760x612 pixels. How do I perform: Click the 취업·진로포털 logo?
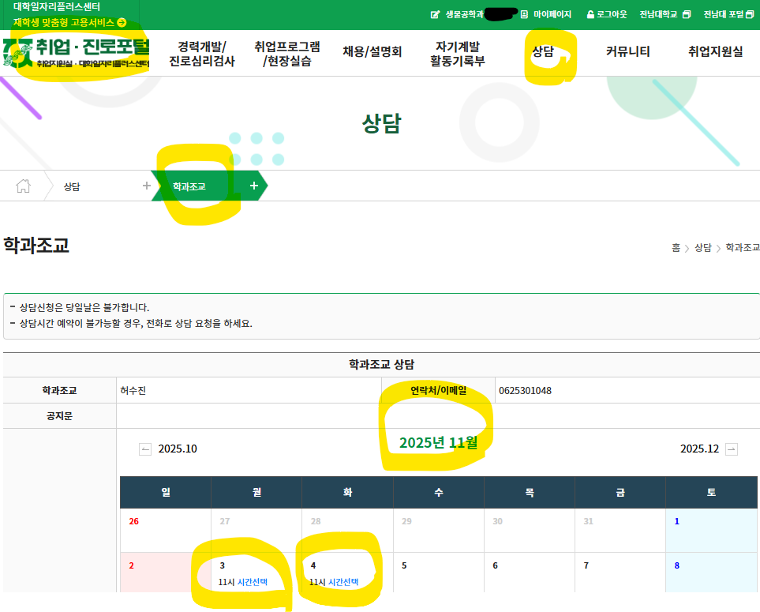[77, 52]
